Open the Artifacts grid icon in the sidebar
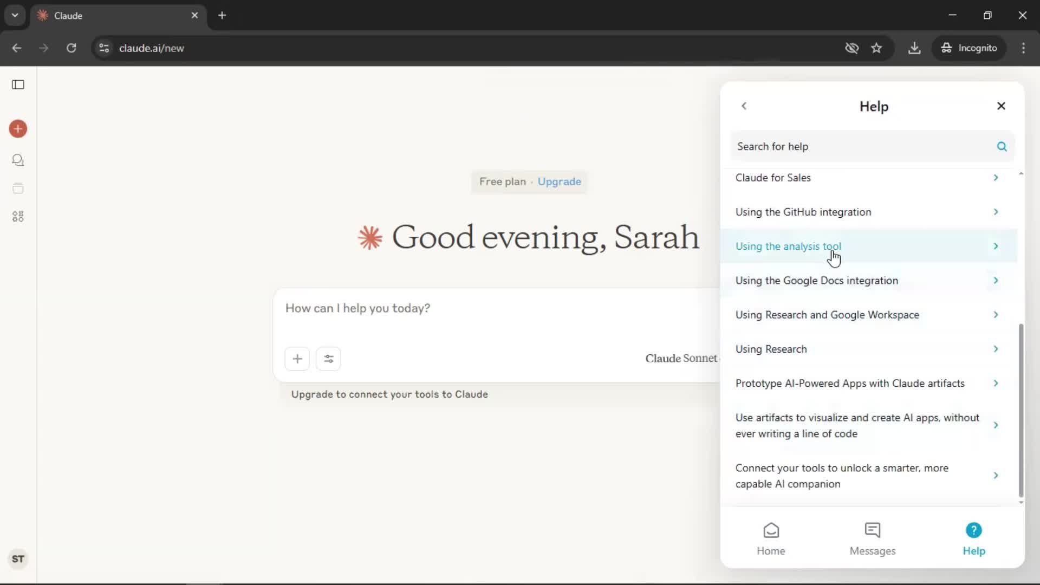Image resolution: width=1040 pixels, height=585 pixels. (x=18, y=217)
